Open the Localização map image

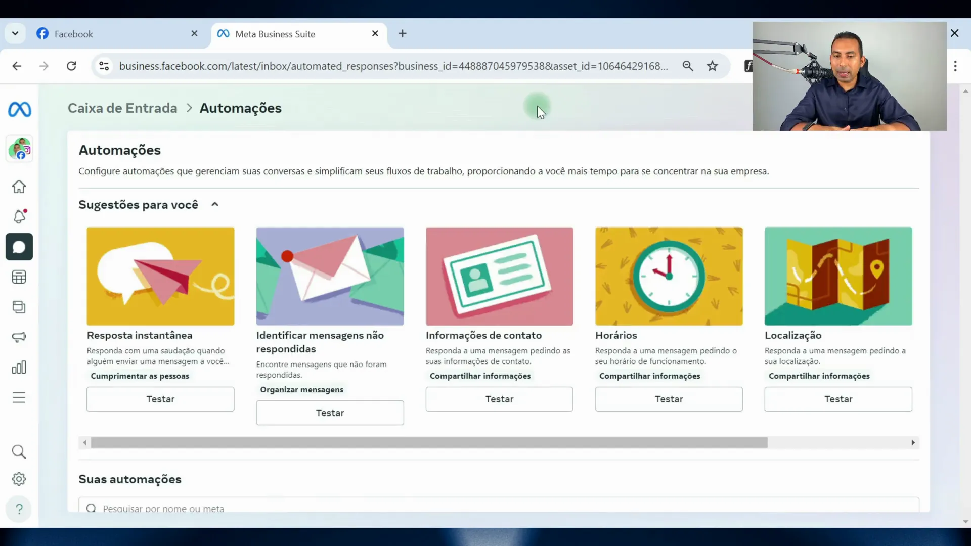[838, 276]
